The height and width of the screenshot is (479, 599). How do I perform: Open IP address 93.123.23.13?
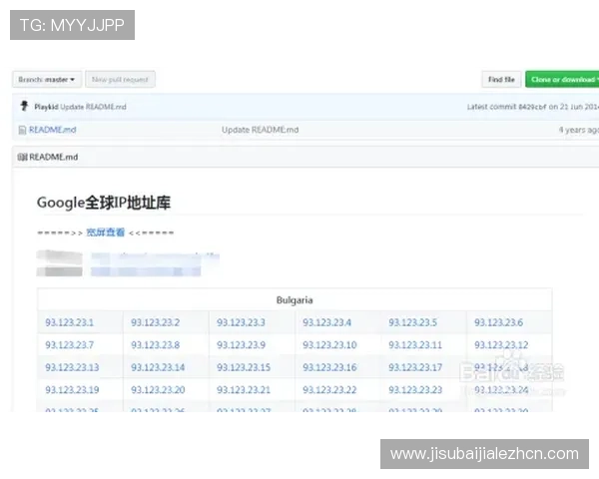pos(72,367)
